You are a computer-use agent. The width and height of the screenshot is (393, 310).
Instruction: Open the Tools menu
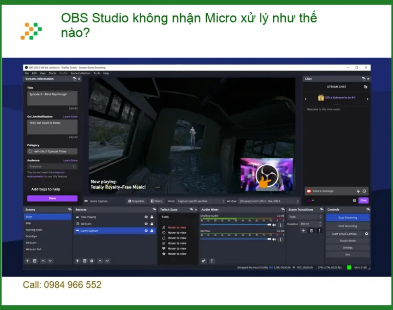pos(97,73)
